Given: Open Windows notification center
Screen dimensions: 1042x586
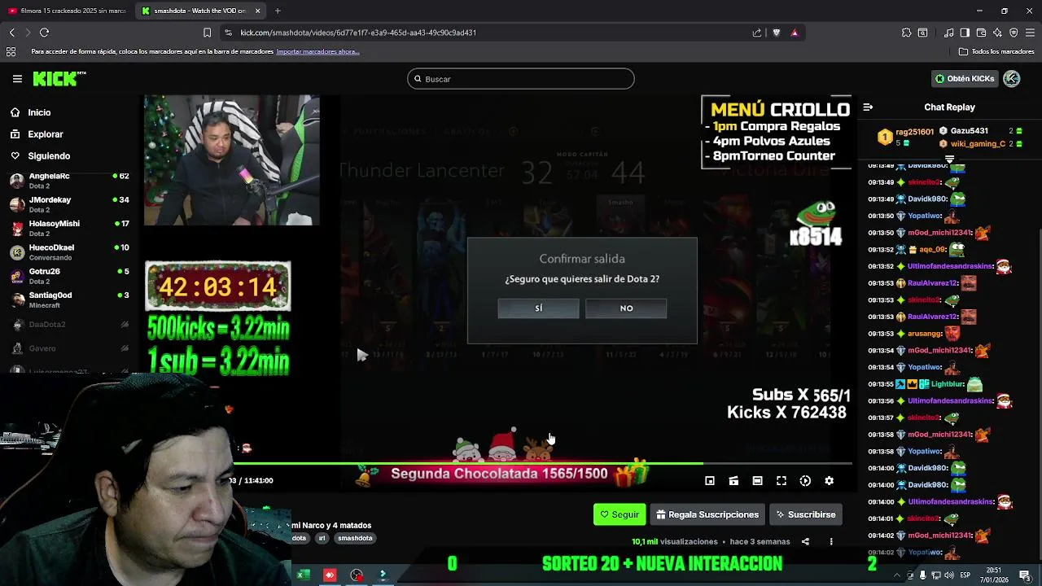Looking at the screenshot, I should pyautogui.click(x=1025, y=575).
